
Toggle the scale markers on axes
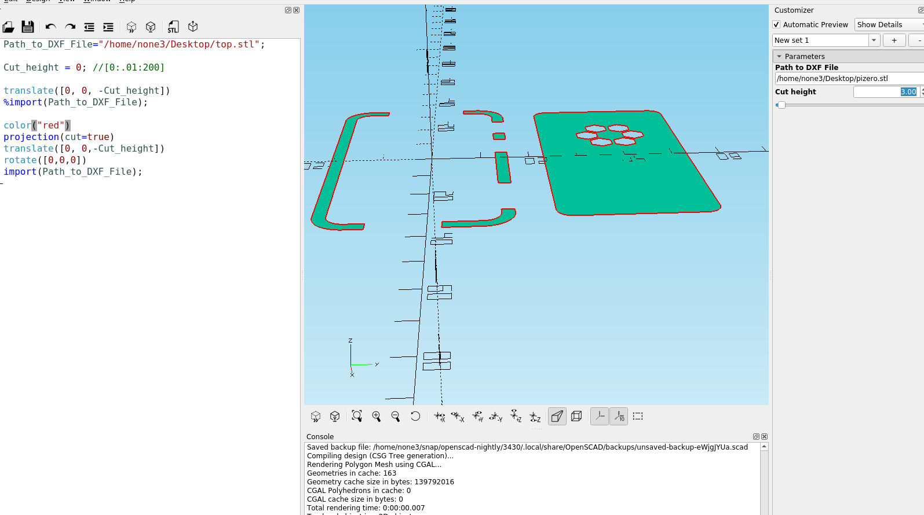coord(619,416)
